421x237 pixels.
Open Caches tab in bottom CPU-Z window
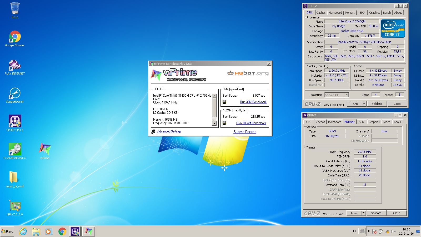(x=320, y=122)
